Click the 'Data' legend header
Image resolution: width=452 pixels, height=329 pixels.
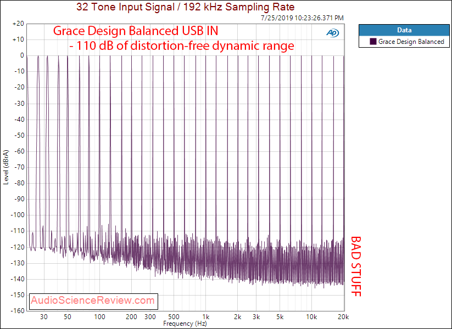click(x=404, y=30)
